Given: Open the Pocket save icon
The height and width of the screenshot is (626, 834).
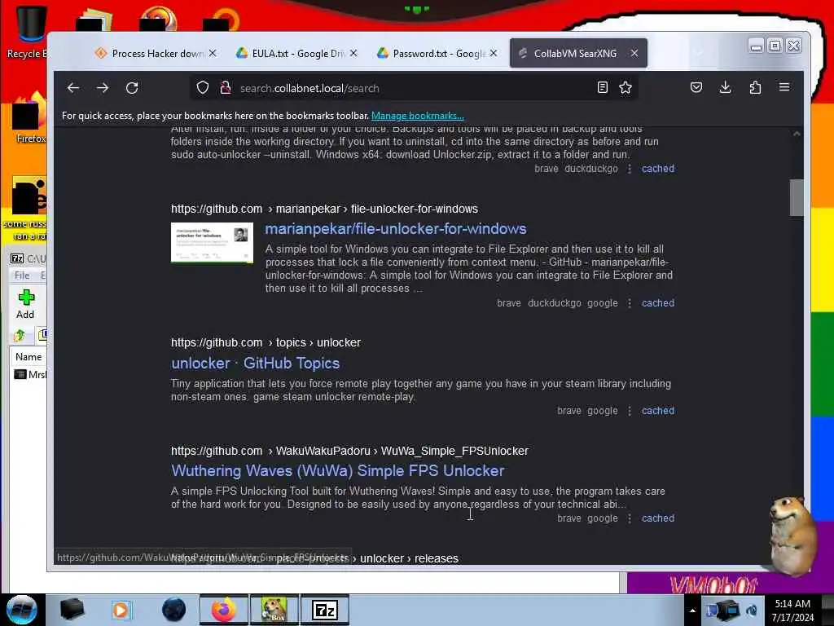Looking at the screenshot, I should pyautogui.click(x=696, y=87).
